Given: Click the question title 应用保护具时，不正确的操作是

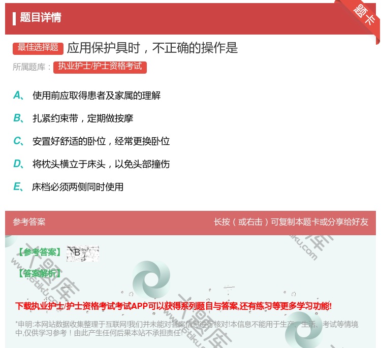Looking at the screenshot, I should [152, 48].
